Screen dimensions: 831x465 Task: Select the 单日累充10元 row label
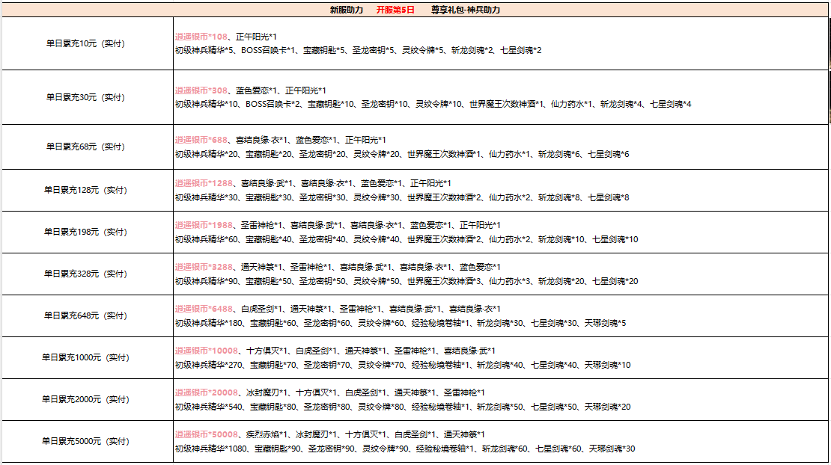85,43
